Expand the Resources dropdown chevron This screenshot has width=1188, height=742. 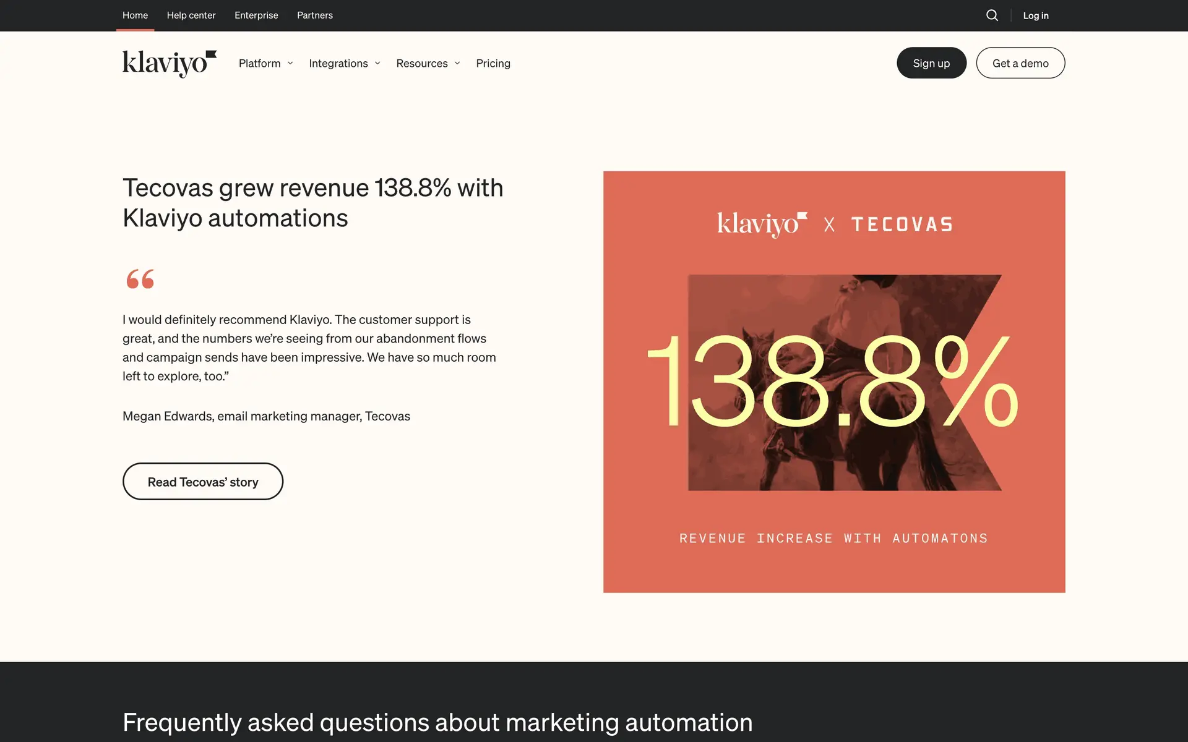click(457, 63)
